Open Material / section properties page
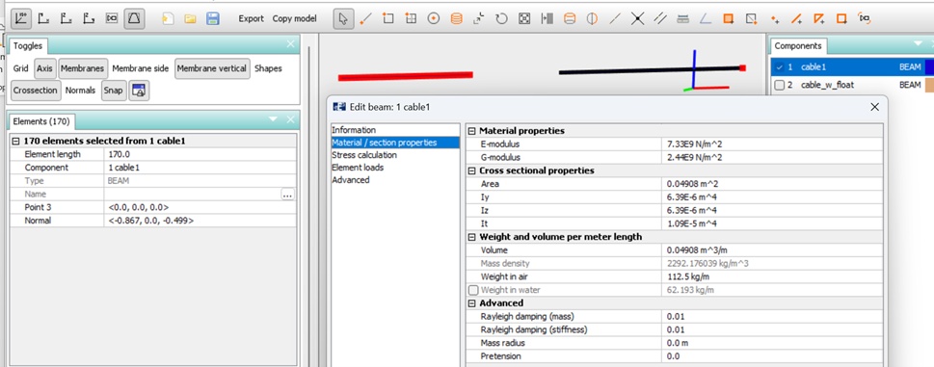The height and width of the screenshot is (367, 934). pyautogui.click(x=395, y=143)
